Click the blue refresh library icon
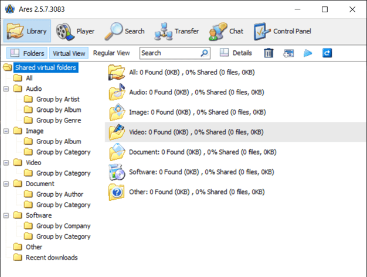Image resolution: width=367 pixels, height=277 pixels. tap(327, 53)
